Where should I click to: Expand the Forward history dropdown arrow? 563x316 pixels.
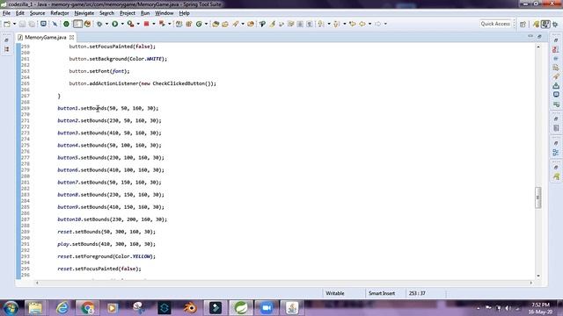(385, 24)
